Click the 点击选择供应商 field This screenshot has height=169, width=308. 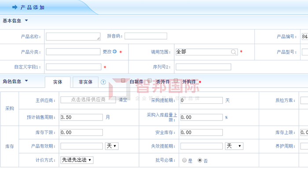[x=88, y=99]
